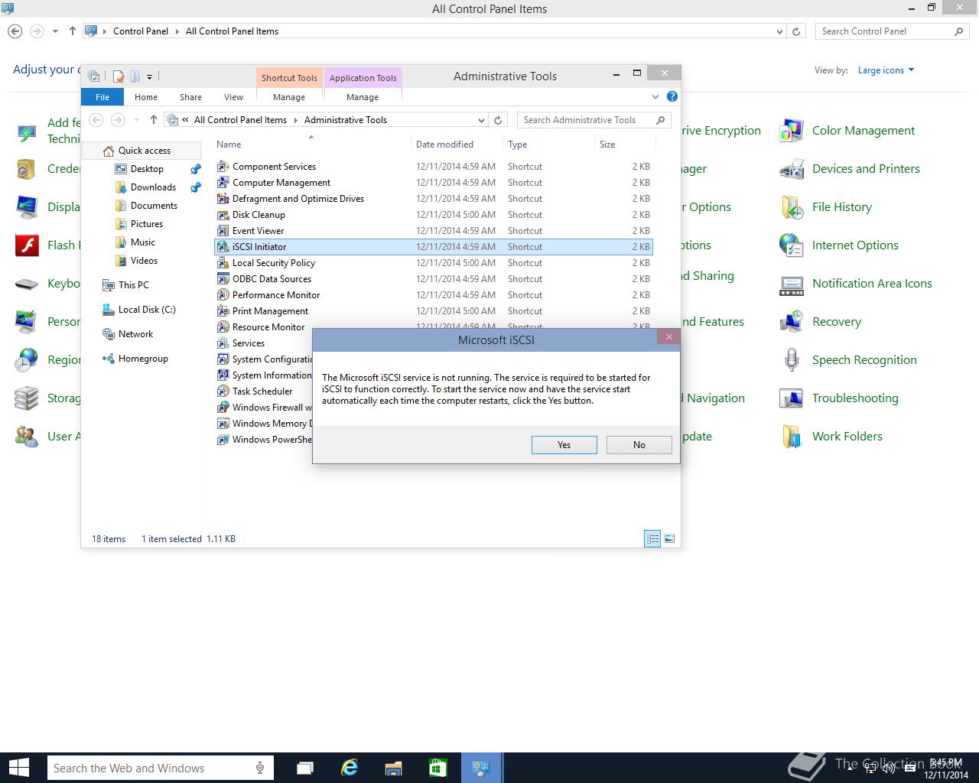Open Quick Access Toolbar customize dropdown
Image resolution: width=979 pixels, height=783 pixels.
coord(149,76)
